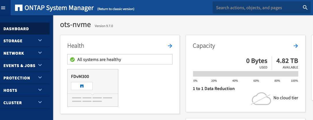The width and height of the screenshot is (313, 120).
Task: Click the NetApp logo in header
Action: pyautogui.click(x=19, y=8)
